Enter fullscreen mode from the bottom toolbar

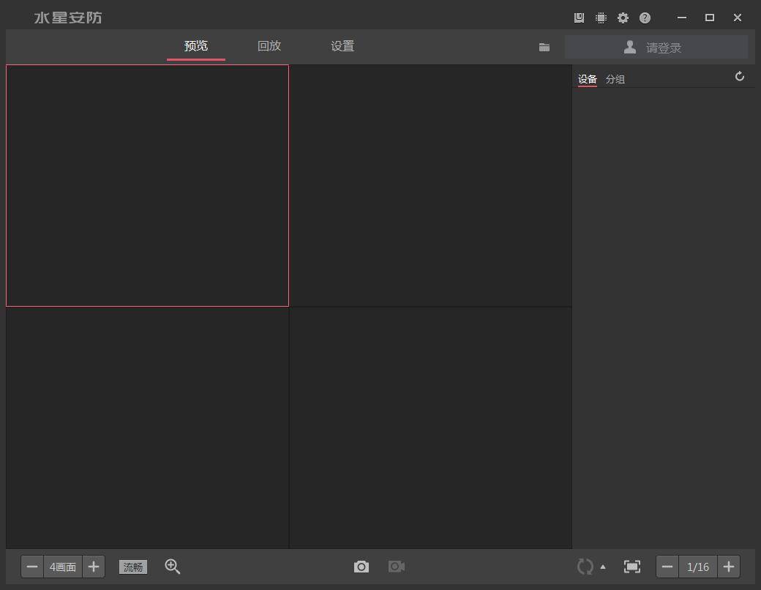click(632, 567)
